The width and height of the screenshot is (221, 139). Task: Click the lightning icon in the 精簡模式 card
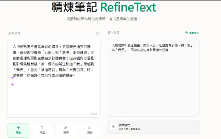113,126
